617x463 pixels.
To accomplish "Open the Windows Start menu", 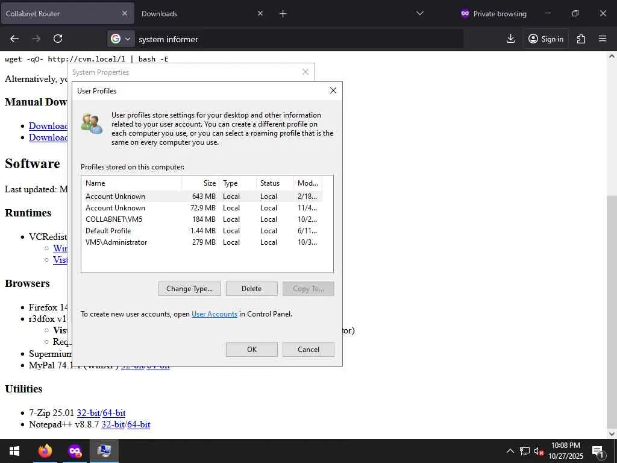I will pyautogui.click(x=14, y=451).
